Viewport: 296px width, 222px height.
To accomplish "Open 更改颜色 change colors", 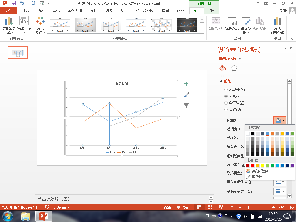I will pos(40,25).
